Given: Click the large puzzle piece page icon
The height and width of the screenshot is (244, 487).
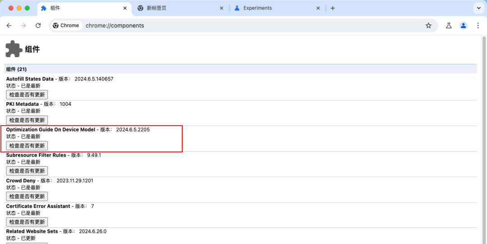Looking at the screenshot, I should point(14,49).
